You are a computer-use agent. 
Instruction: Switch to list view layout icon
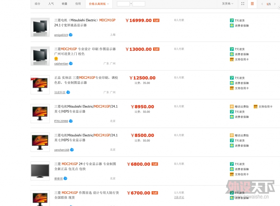252,4
